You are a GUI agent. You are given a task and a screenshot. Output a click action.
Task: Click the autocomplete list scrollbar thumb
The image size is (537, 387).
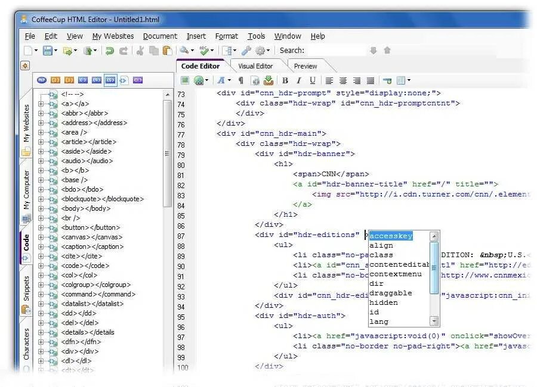pyautogui.click(x=434, y=268)
